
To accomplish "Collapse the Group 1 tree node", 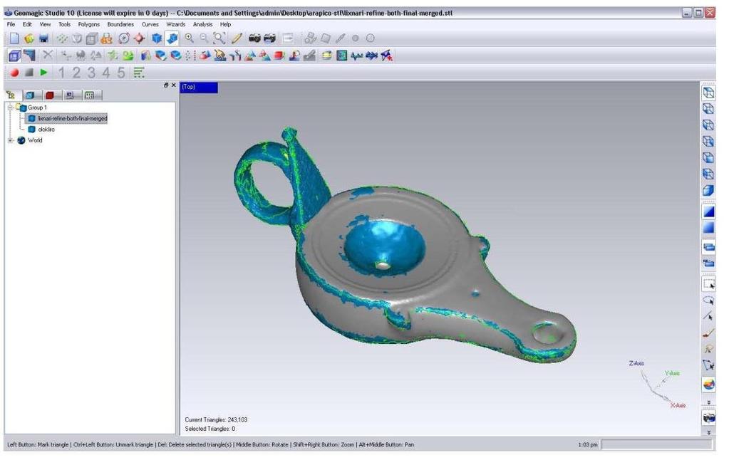I will coord(10,108).
